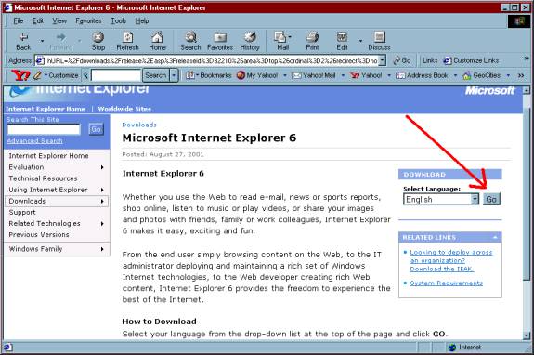534x355 pixels.
Task: Click the Yahoo toolbar Search button
Action: 156,75
